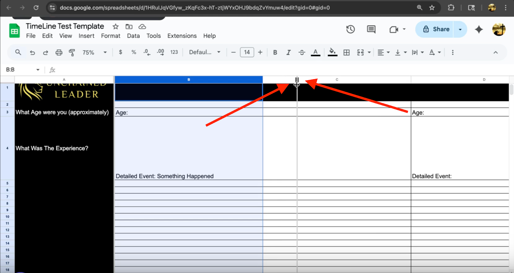
Task: Select 'Detailed Event: Something Happened' cell
Action: point(189,148)
